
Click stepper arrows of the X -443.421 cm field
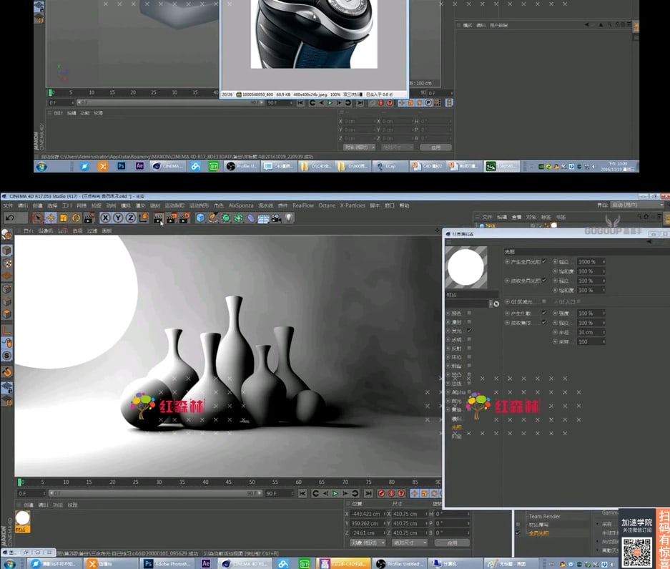[x=384, y=514]
